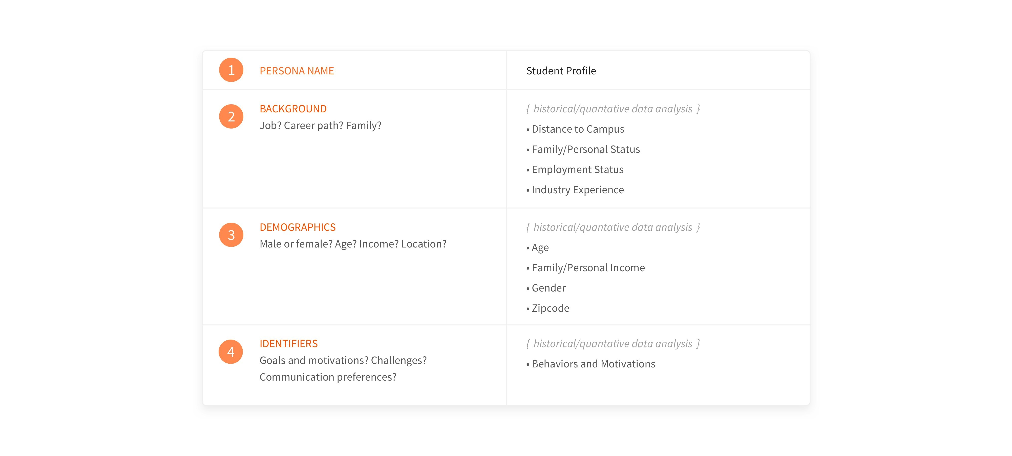This screenshot has width=1012, height=456.
Task: Click the Behaviors and Motivations bullet
Action: pos(593,364)
